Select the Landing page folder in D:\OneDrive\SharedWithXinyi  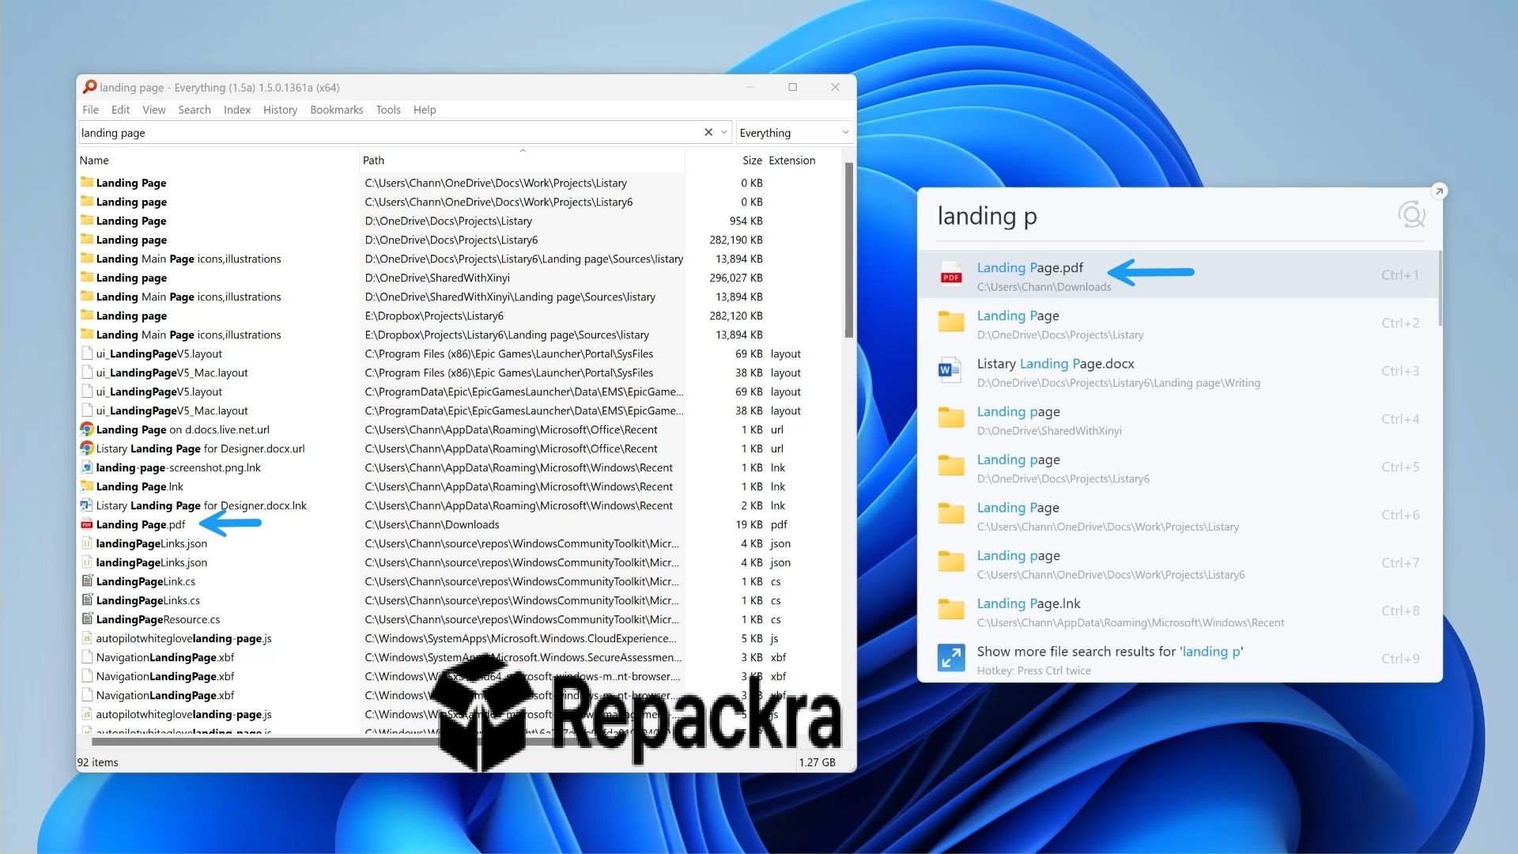131,278
